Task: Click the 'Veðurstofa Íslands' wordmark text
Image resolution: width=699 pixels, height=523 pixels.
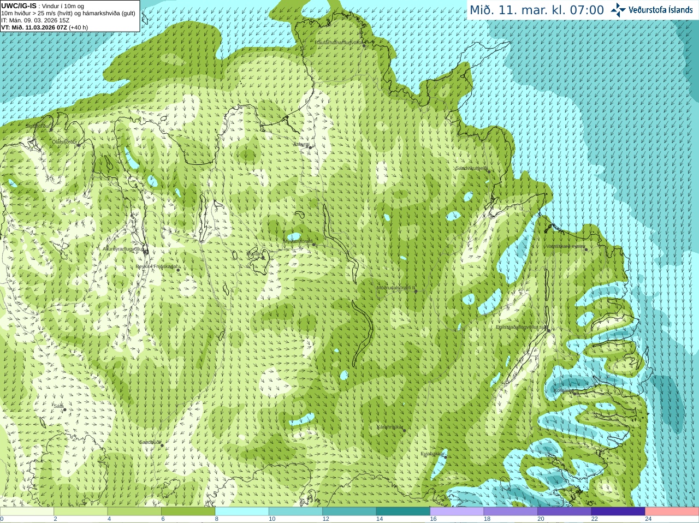Action: coord(661,10)
